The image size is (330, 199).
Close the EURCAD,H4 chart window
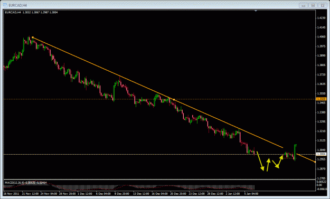322,5
